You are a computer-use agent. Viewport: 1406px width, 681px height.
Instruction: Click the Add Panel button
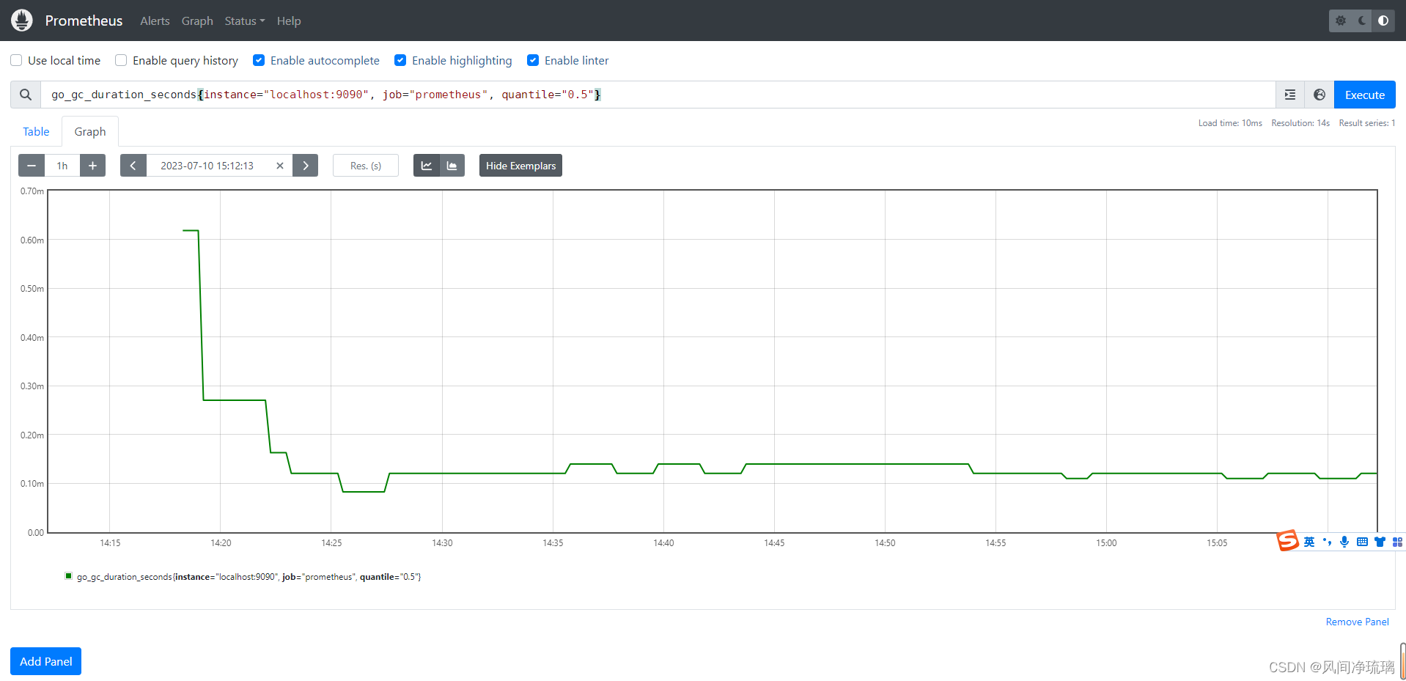click(x=45, y=661)
